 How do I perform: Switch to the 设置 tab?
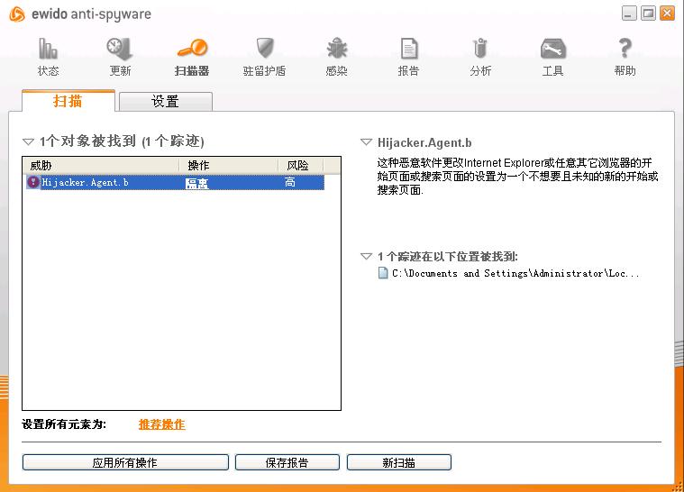pos(165,102)
